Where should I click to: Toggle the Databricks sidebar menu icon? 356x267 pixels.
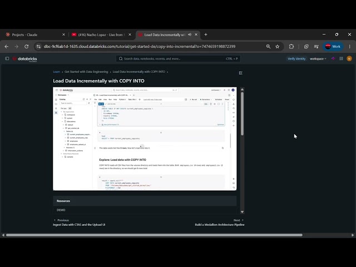point(7,58)
